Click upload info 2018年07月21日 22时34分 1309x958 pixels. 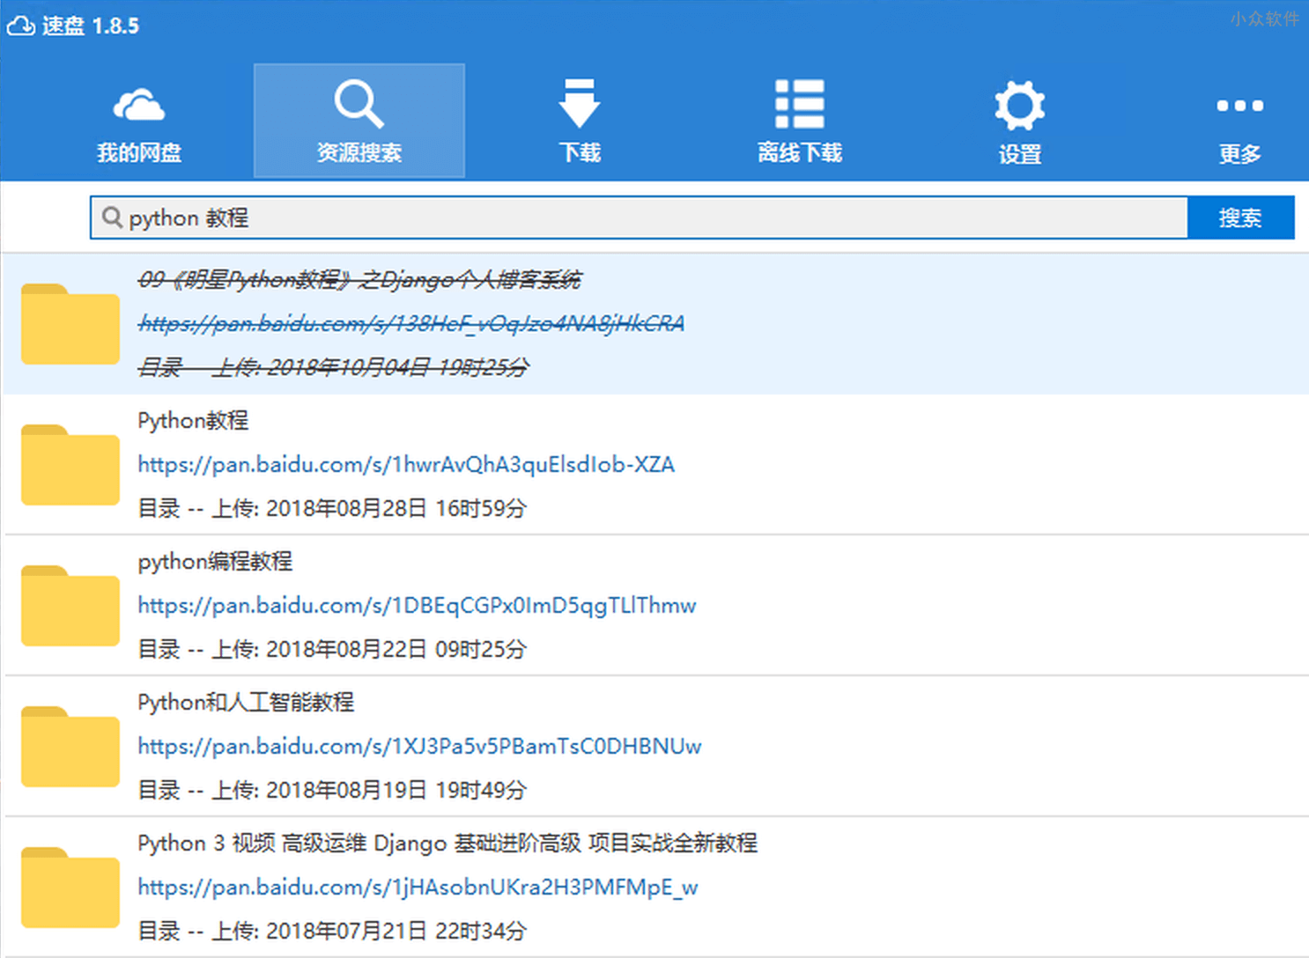coord(333,931)
